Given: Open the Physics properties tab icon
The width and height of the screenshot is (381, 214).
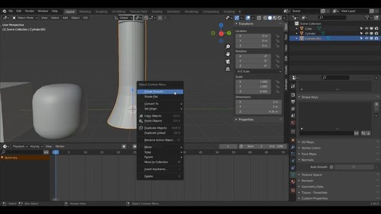Looking at the screenshot, I should click(x=293, y=161).
